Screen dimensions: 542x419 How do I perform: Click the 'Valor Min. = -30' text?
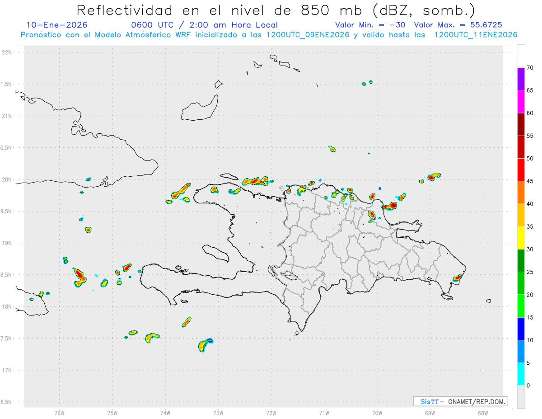click(370, 25)
